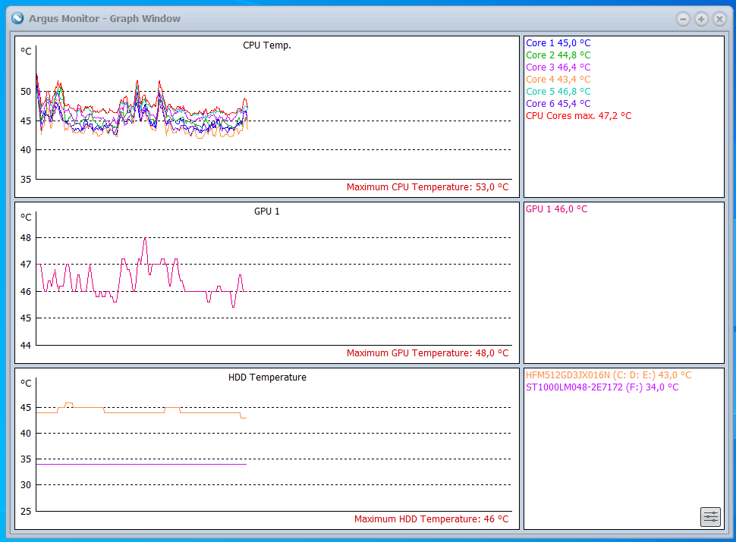
Task: Close the Argus Monitor Graph Window
Action: pyautogui.click(x=719, y=19)
